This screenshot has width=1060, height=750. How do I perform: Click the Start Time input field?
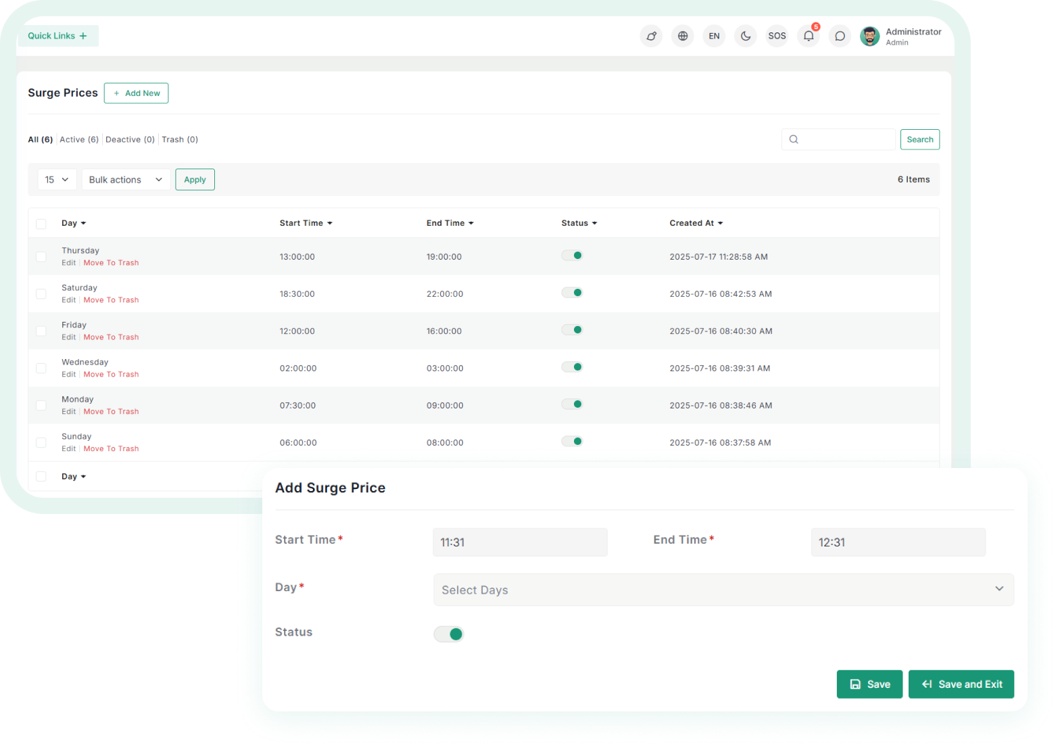[519, 542]
